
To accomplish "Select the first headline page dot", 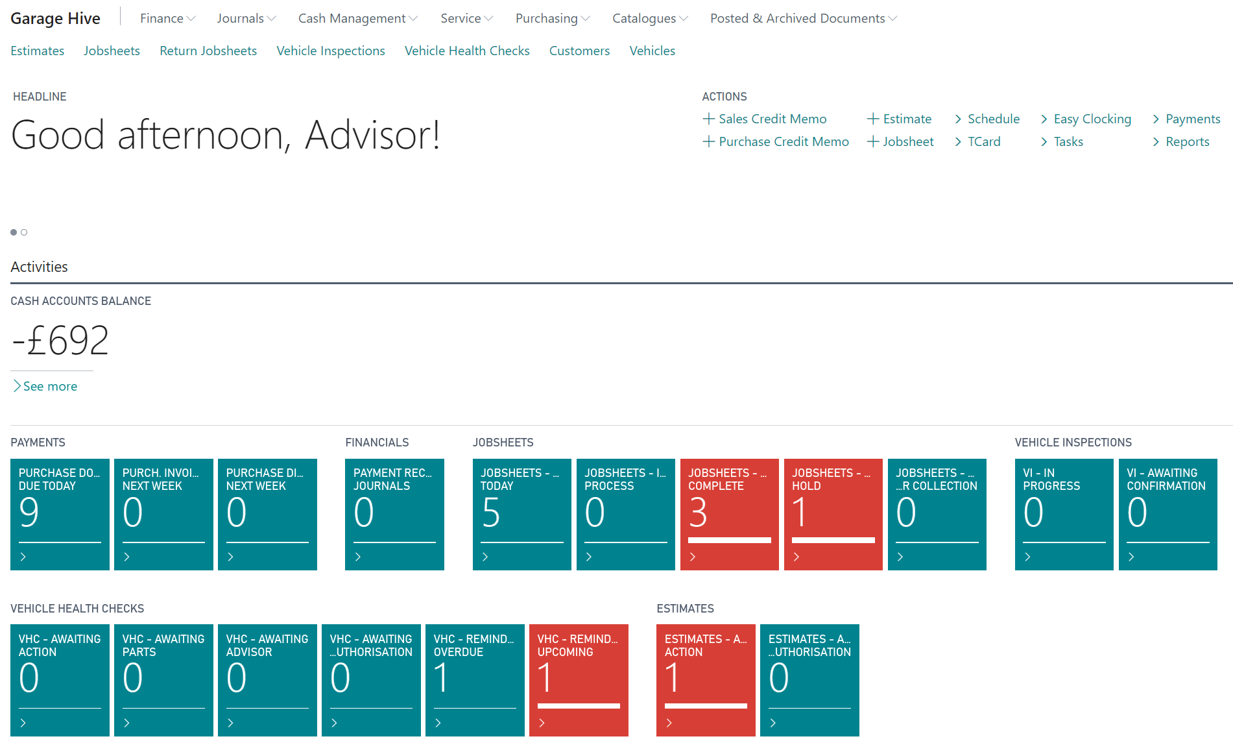I will 14,232.
